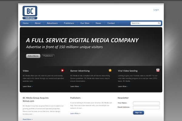Go to Advertisers in the navigation bar

(52, 23)
